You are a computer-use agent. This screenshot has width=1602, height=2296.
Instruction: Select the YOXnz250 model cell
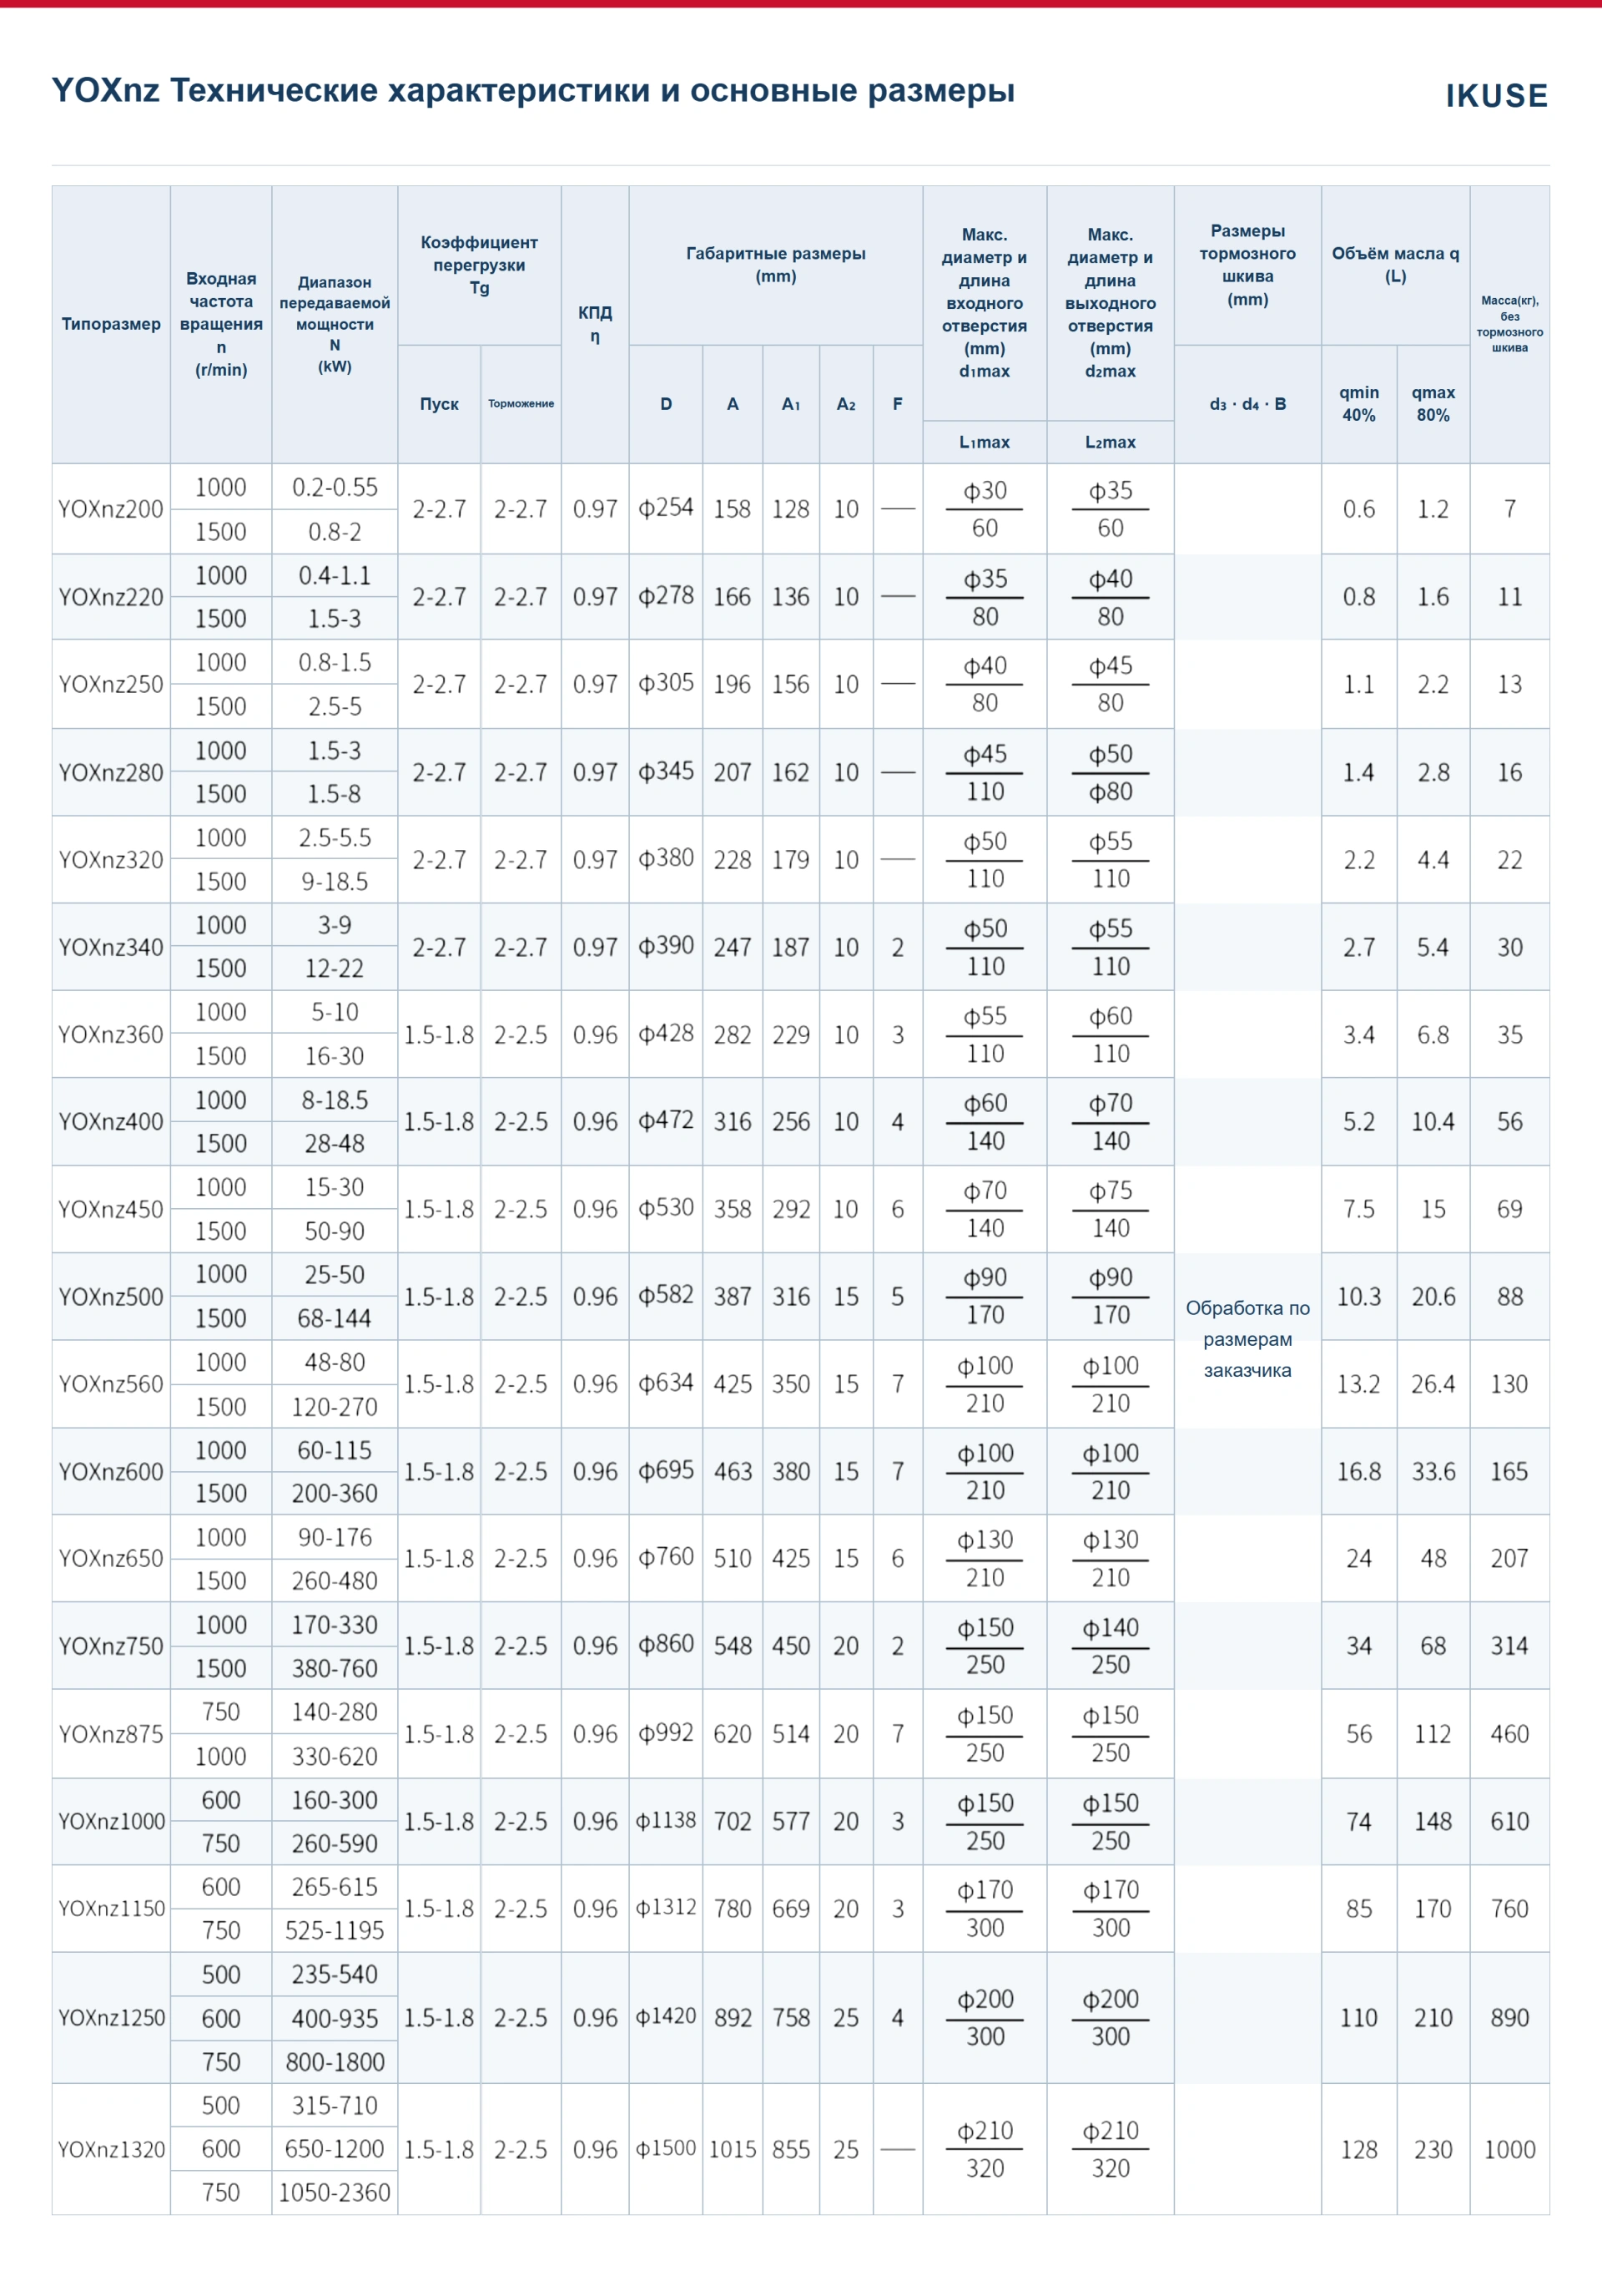(x=111, y=684)
